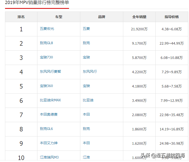The width and height of the screenshot is (189, 162).
Task: Click the 全年销量 column header
Action: pos(139,17)
